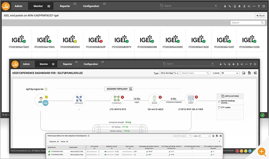Open the Limits dropdown in Performance Metrics panel
Viewport: 269px width, 159px height.
(204, 136)
